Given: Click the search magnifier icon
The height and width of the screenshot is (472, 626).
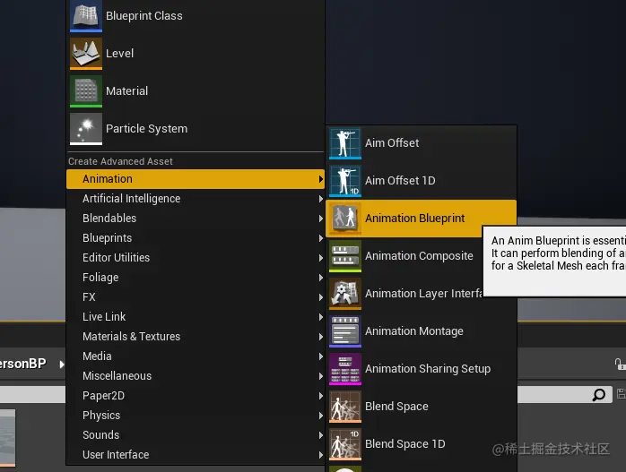Looking at the screenshot, I should click(599, 395).
